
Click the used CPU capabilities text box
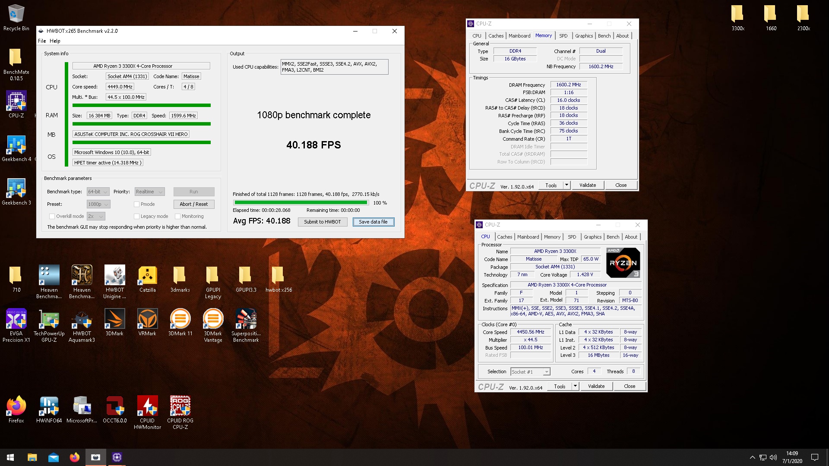pos(334,66)
